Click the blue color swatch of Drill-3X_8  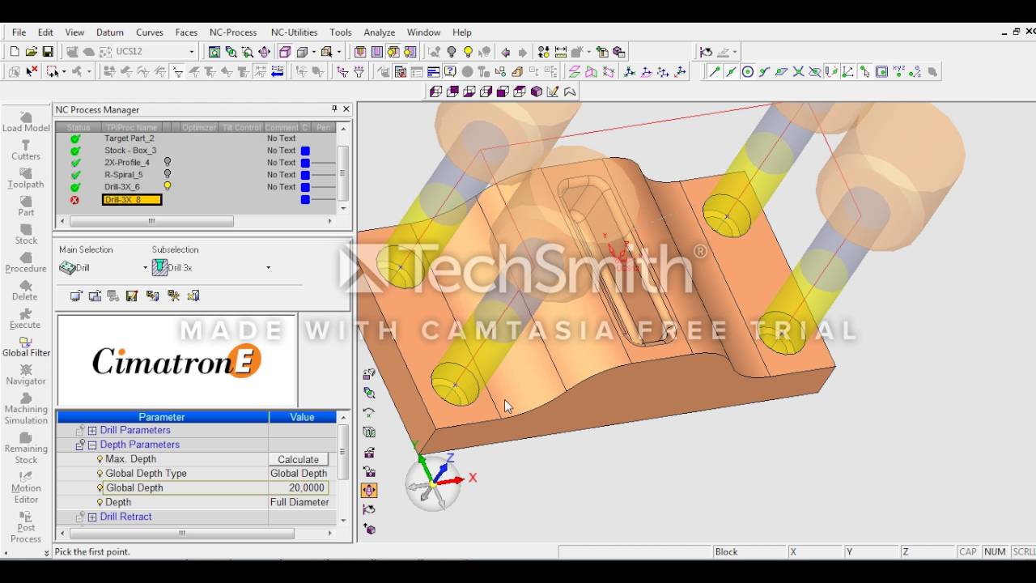pyautogui.click(x=305, y=199)
